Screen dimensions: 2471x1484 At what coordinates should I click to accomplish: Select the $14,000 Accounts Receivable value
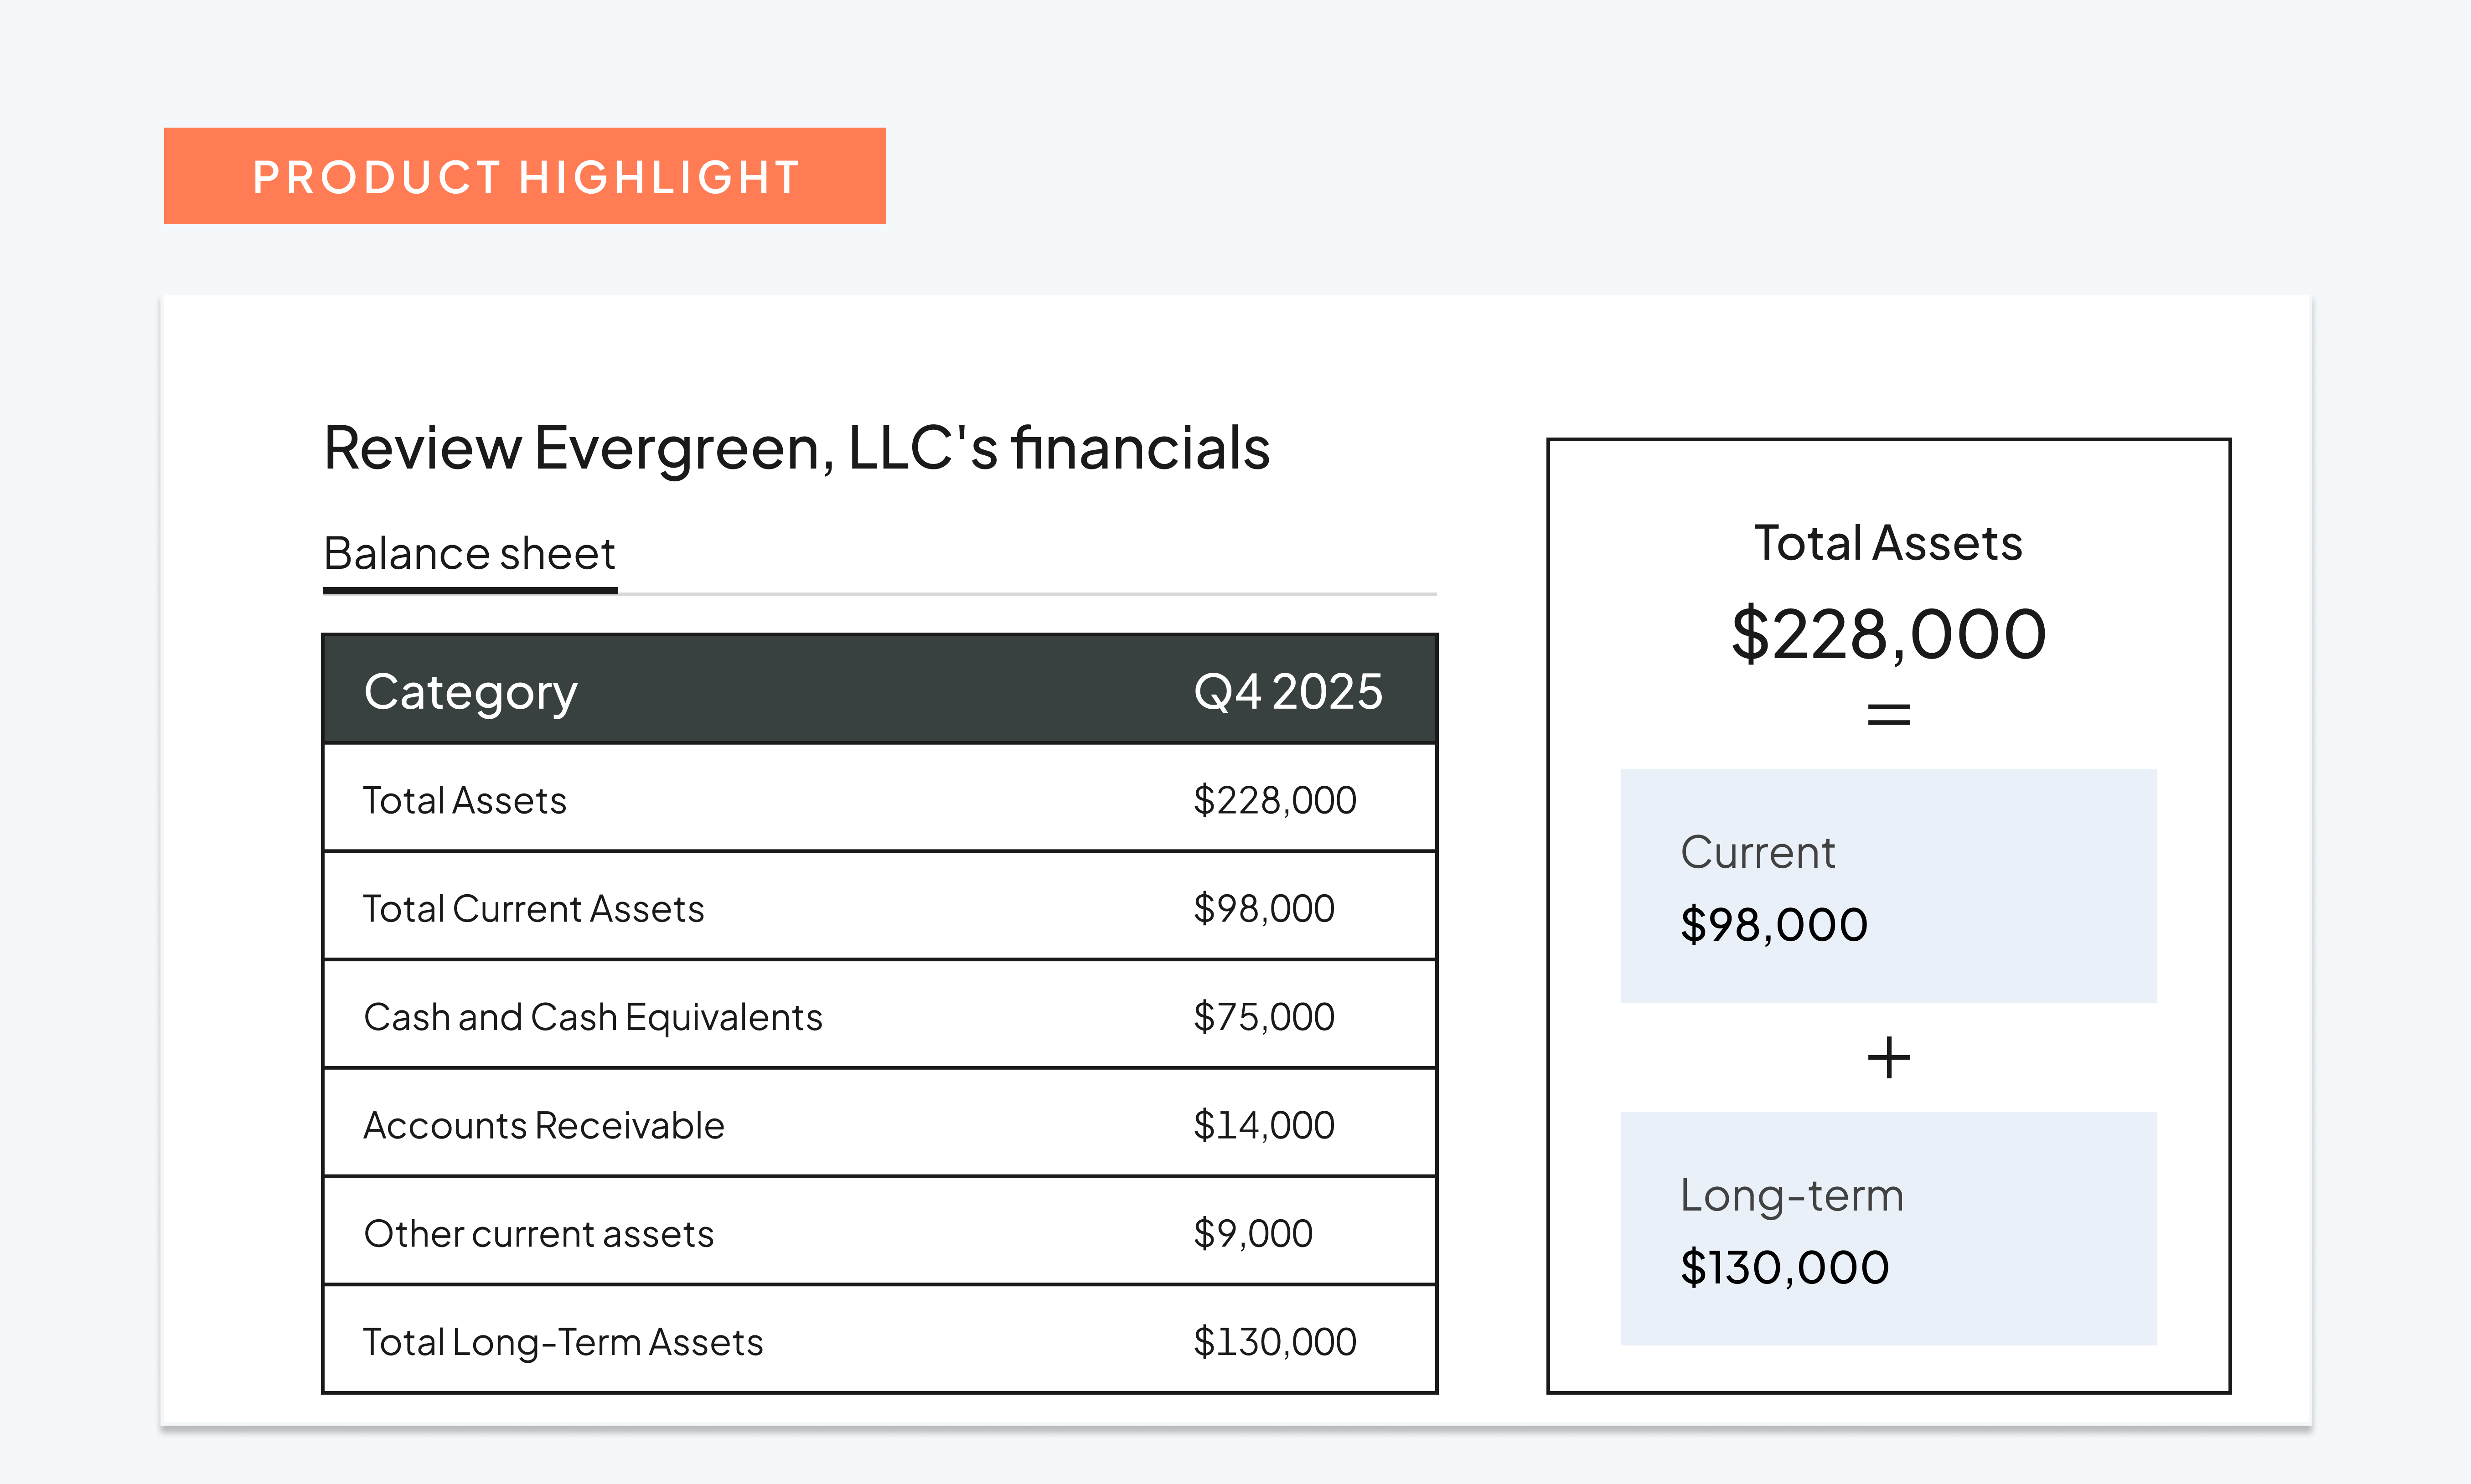(1262, 1124)
